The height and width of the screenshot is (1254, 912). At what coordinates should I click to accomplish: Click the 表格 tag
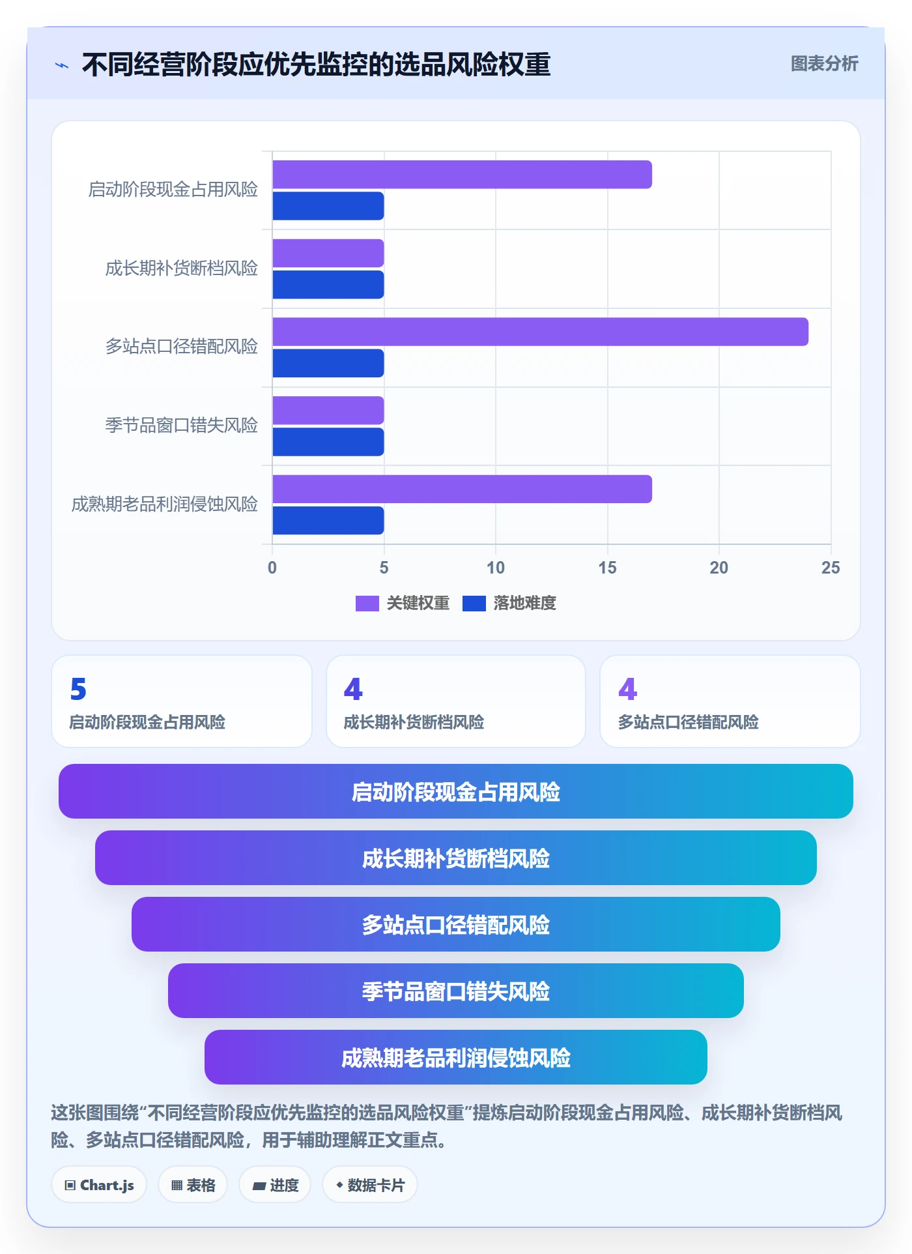pyautogui.click(x=193, y=1185)
